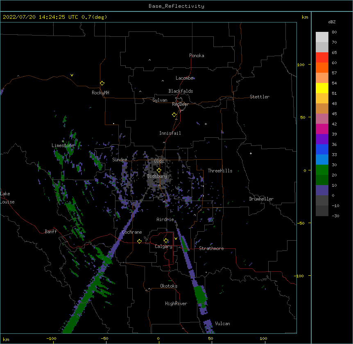Click the Ponoka city label
Viewport: 353px width, 344px height.
click(197, 56)
